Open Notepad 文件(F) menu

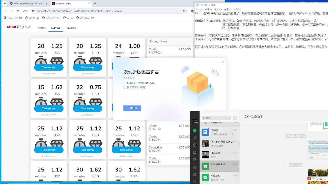point(199,9)
